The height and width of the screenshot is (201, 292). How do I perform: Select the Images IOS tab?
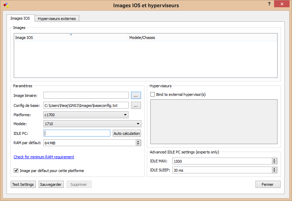[x=20, y=19]
